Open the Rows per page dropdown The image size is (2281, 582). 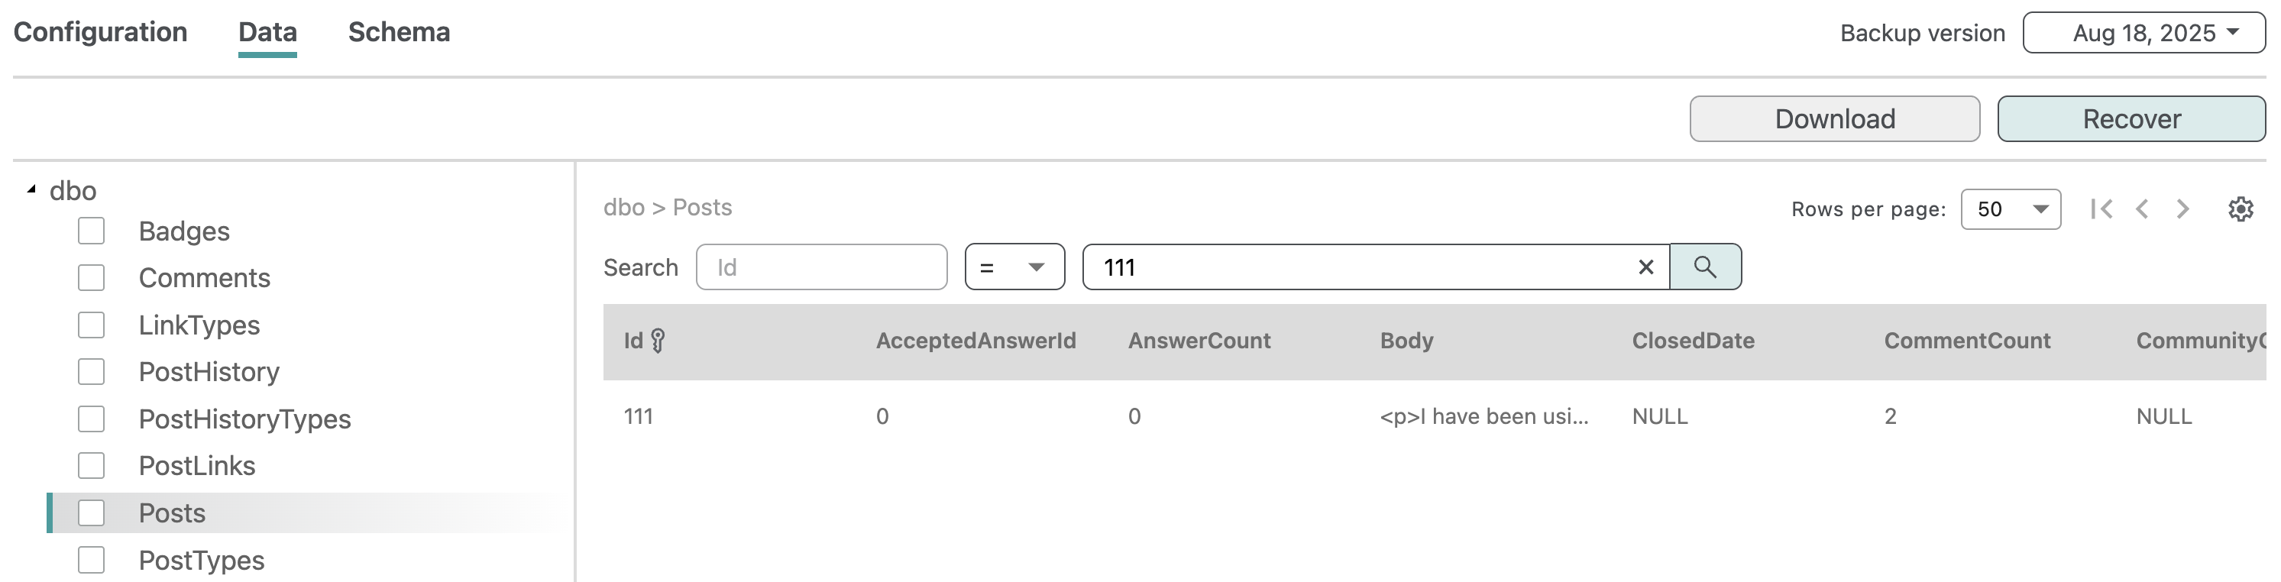(2010, 209)
